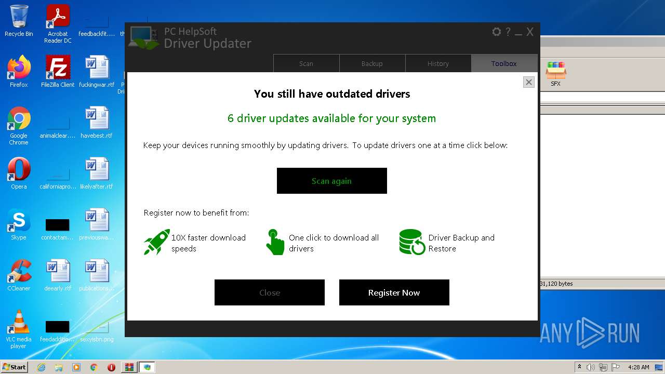Screen dimensions: 665x374
Task: Open the Windows Start menu
Action: pos(15,367)
